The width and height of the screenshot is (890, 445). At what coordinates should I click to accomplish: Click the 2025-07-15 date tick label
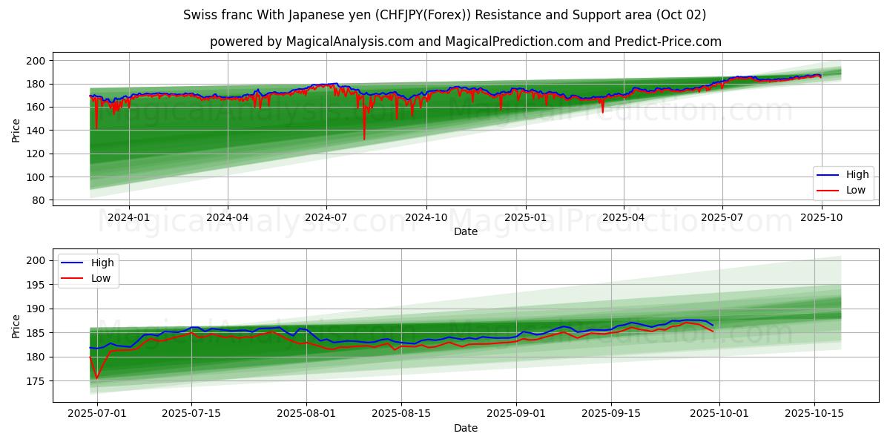click(x=191, y=414)
